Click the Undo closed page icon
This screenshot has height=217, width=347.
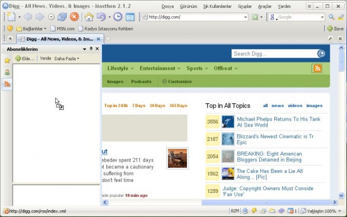101,17
